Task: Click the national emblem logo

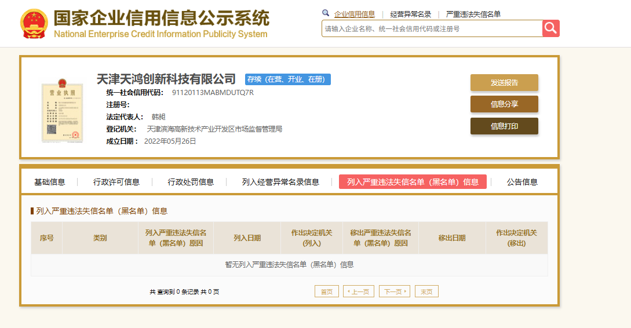Action: click(34, 24)
